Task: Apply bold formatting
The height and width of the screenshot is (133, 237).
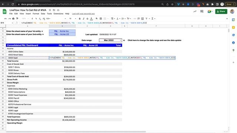Action: click(x=80, y=18)
